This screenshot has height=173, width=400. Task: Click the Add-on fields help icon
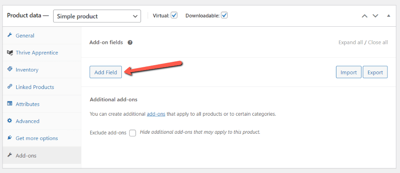(x=130, y=43)
